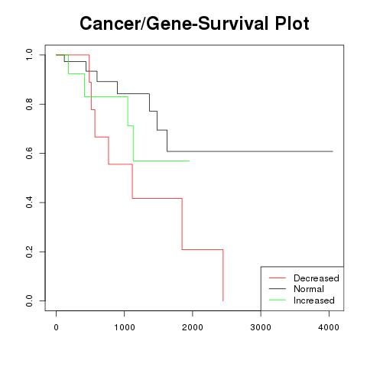Click the 0.0 y-axis tick label
Viewport: 367px width, 367px height.
pos(29,300)
